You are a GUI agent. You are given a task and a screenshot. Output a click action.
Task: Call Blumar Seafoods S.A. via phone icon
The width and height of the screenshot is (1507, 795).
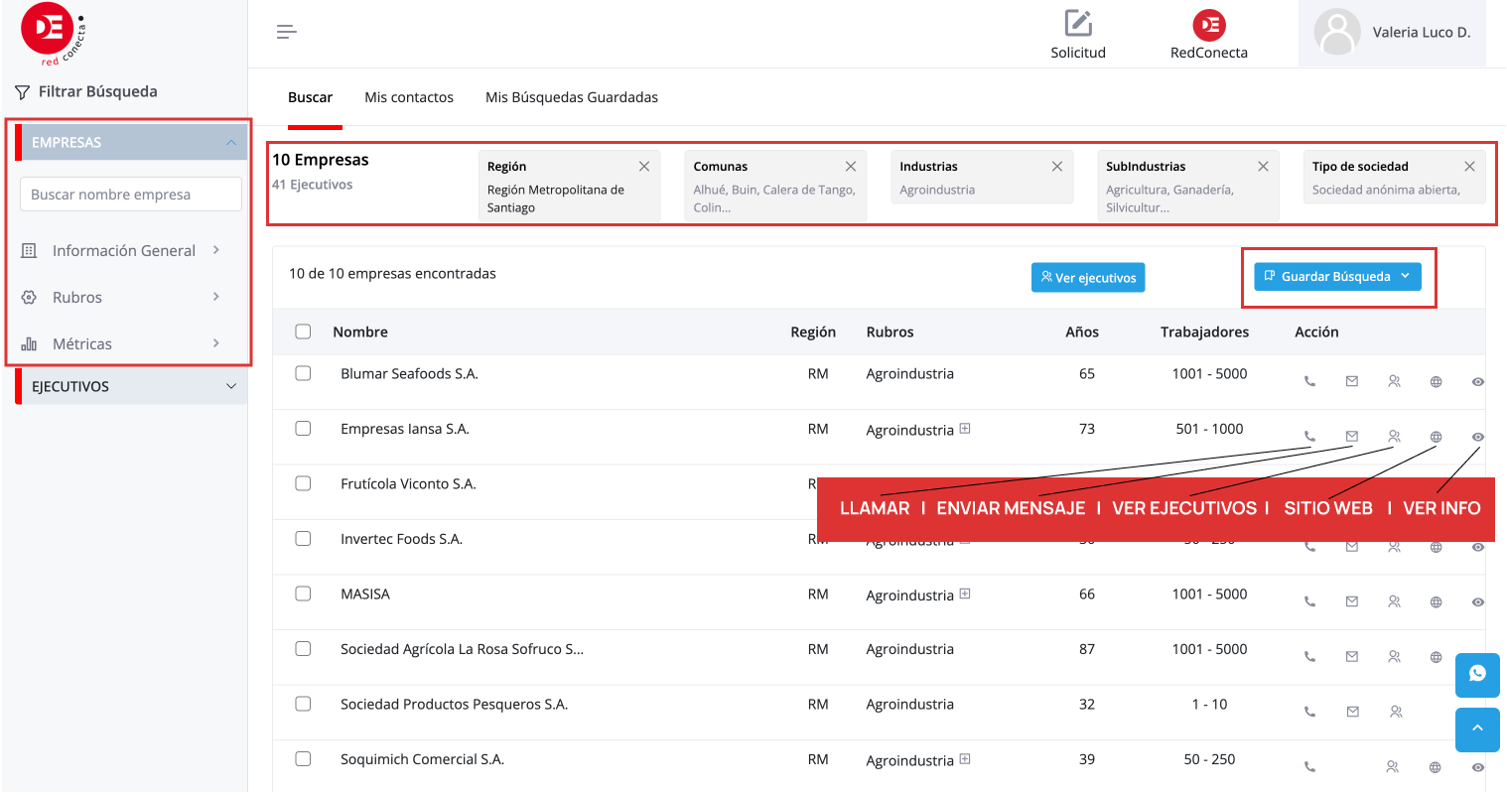[1309, 381]
